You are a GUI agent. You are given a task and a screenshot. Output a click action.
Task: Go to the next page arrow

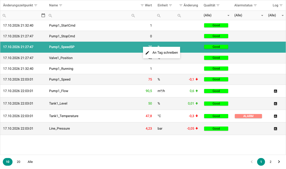(279, 162)
